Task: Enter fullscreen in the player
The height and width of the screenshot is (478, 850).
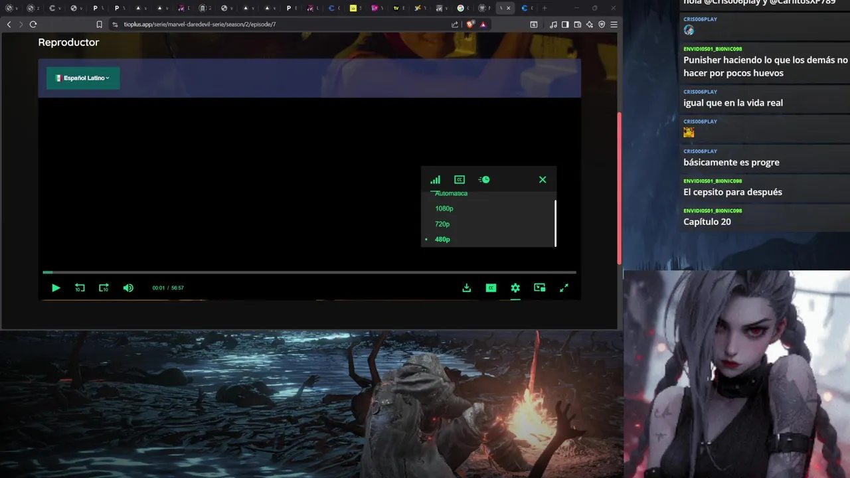Action: [564, 287]
